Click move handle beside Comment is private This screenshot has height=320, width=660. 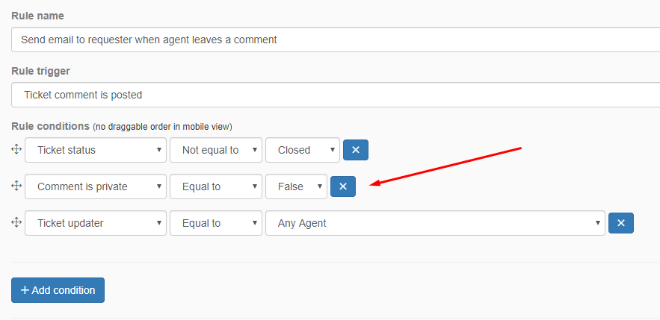[x=16, y=186]
